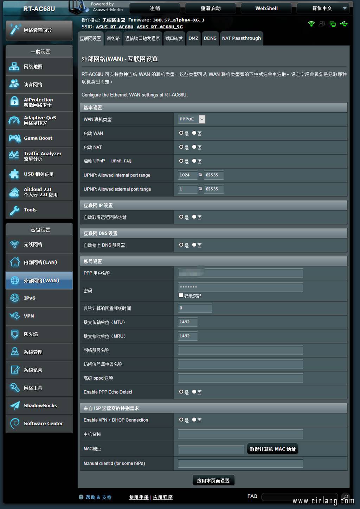The width and height of the screenshot is (360, 509).
Task: Select 否 for 启动 UPnP
Action: pyautogui.click(x=194, y=161)
